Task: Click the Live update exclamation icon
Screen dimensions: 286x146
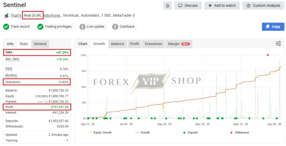Action: pyautogui.click(x=82, y=27)
